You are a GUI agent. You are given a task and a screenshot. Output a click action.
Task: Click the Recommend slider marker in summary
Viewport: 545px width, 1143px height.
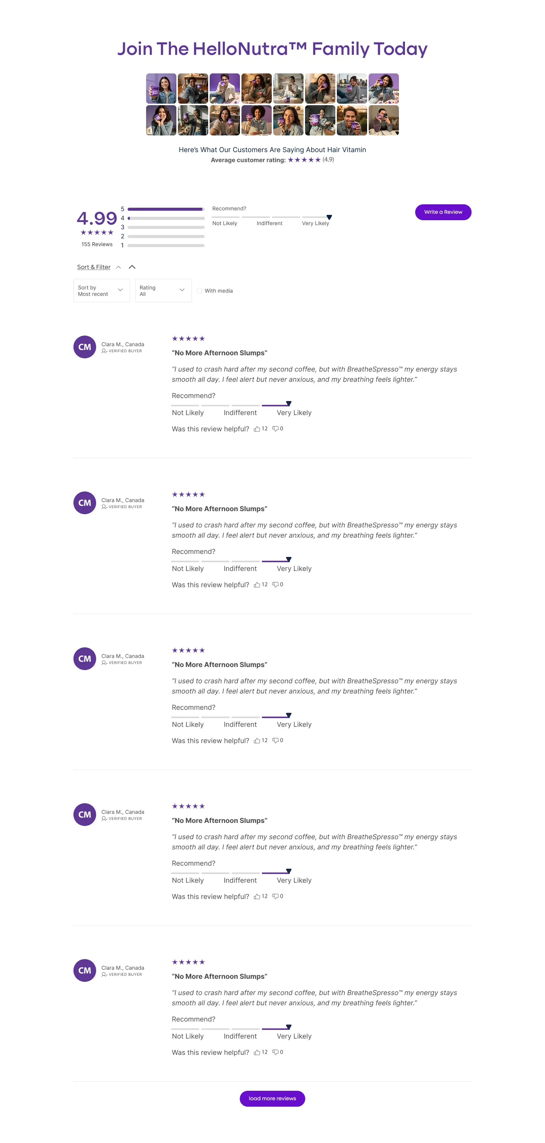(329, 217)
